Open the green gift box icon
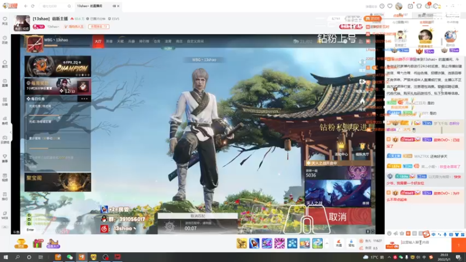 pyautogui.click(x=38, y=243)
